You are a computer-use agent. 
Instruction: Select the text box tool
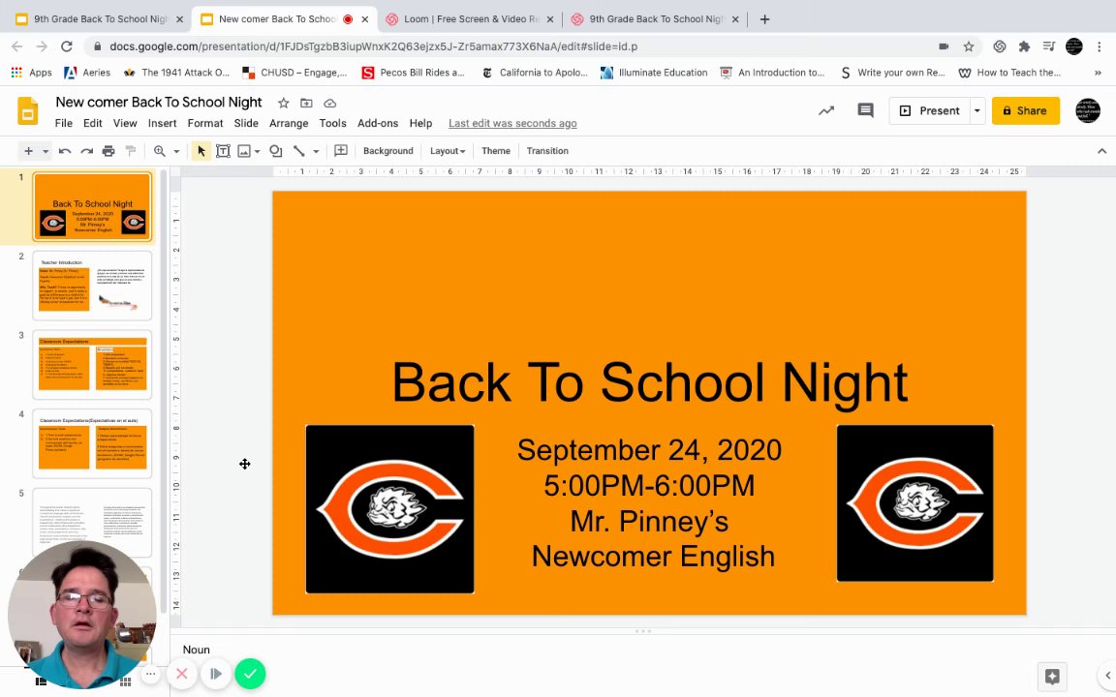click(223, 151)
